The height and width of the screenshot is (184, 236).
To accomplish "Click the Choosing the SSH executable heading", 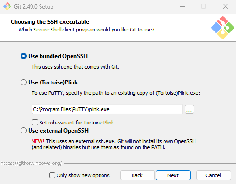I will click(50, 22).
